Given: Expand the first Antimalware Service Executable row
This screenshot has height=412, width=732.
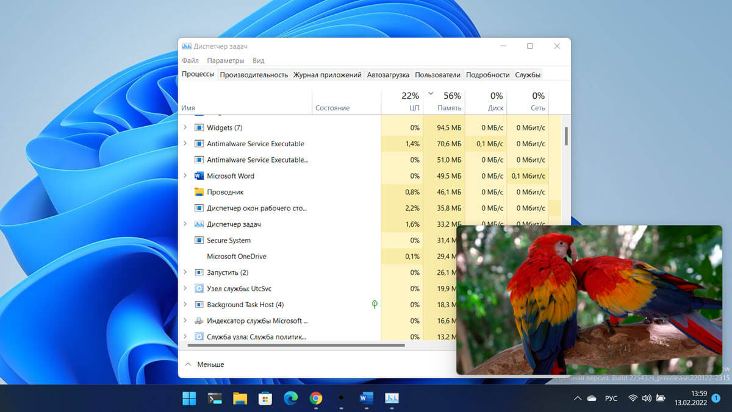Looking at the screenshot, I should click(185, 144).
